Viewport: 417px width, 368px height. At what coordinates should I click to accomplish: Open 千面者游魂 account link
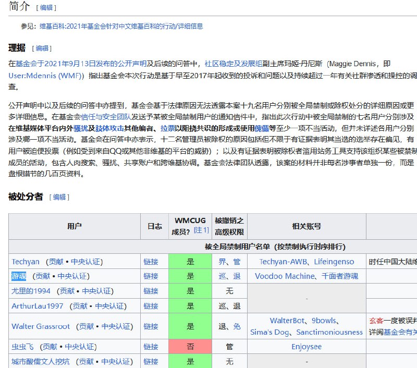(x=340, y=276)
